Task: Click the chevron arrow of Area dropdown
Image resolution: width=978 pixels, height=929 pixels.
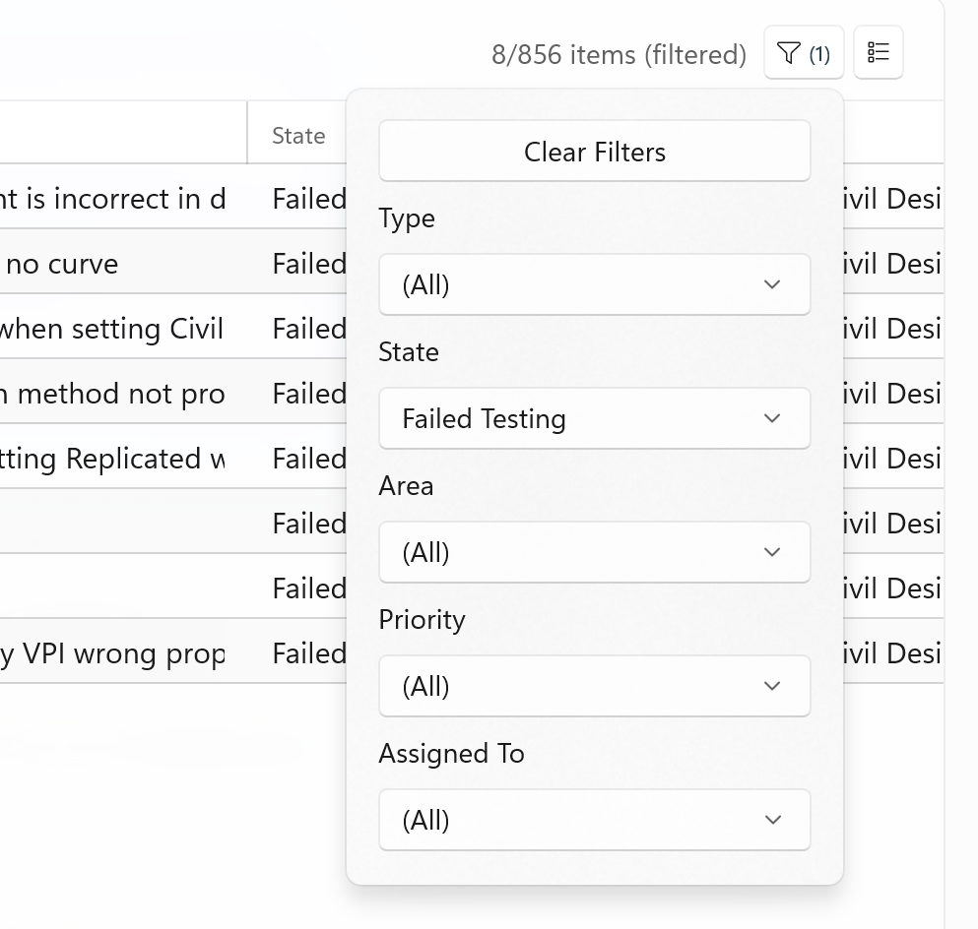Action: pyautogui.click(x=772, y=553)
